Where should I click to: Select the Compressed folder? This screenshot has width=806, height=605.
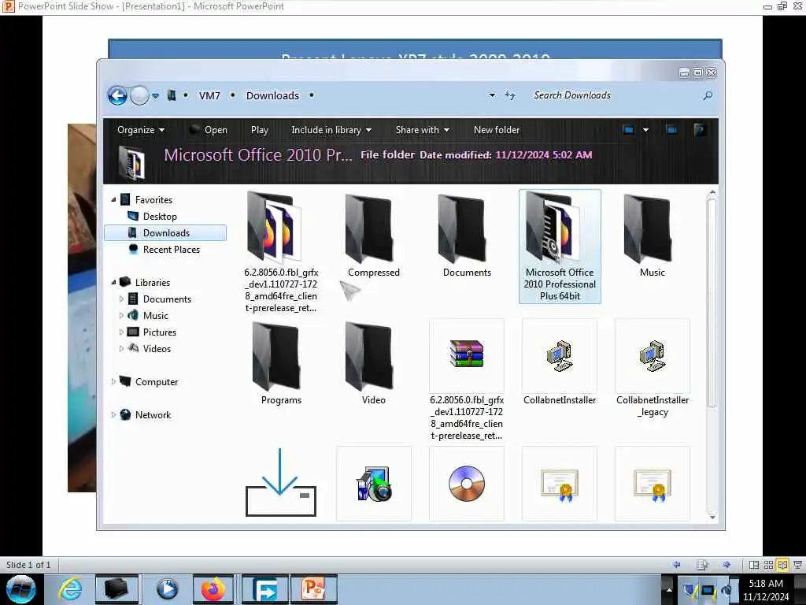(x=374, y=235)
